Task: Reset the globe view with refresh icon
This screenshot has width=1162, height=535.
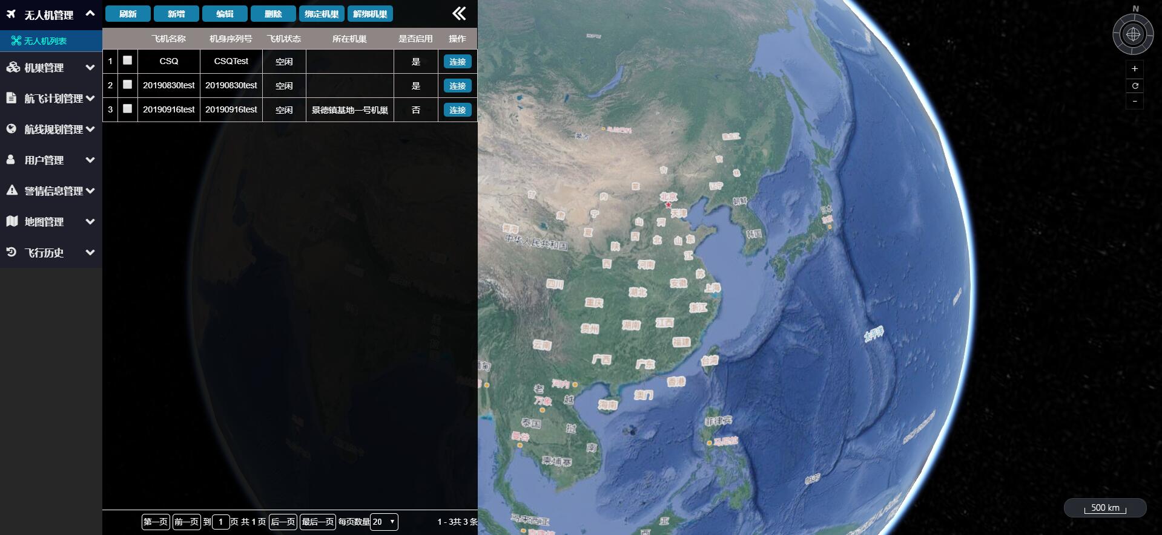Action: [x=1135, y=85]
